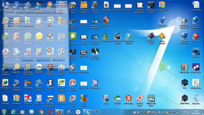Launch AVS Video Editor shortcut

click(x=151, y=38)
